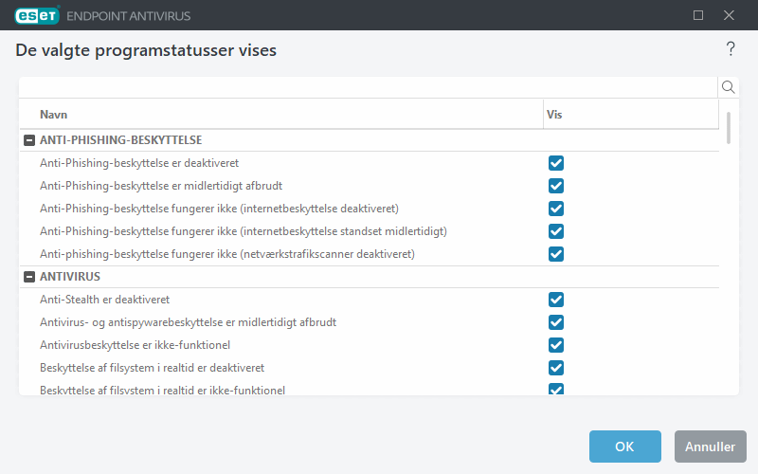Click the OK button

tap(624, 447)
